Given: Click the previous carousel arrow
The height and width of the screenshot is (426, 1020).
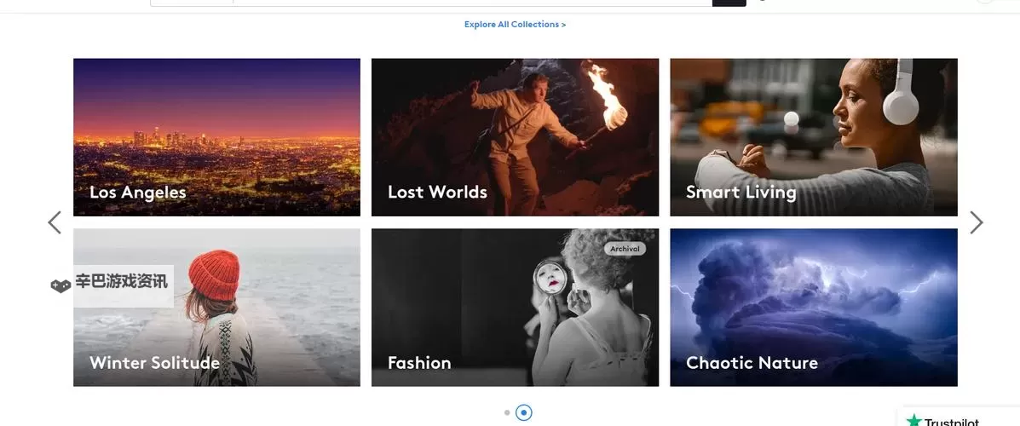Looking at the screenshot, I should 55,222.
